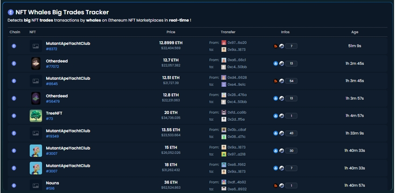Open sender address 0xa6...66c1
Image resolution: width=395 pixels, height=193 pixels.
[237, 60]
